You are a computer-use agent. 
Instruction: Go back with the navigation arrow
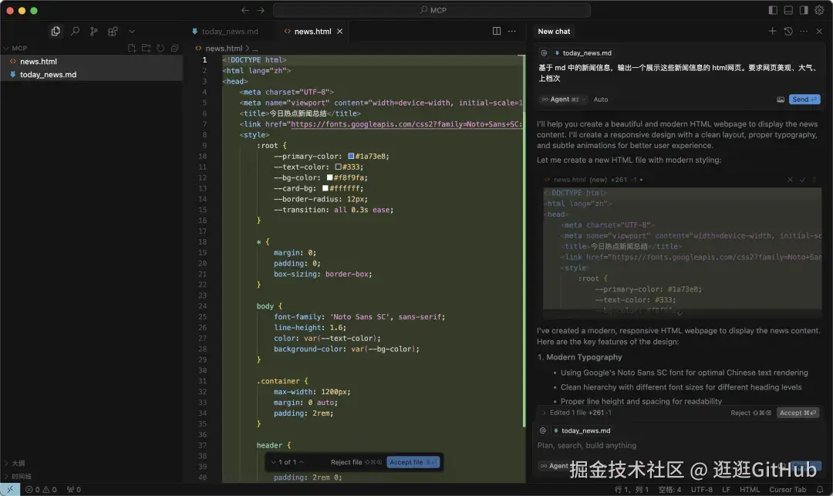click(245, 10)
